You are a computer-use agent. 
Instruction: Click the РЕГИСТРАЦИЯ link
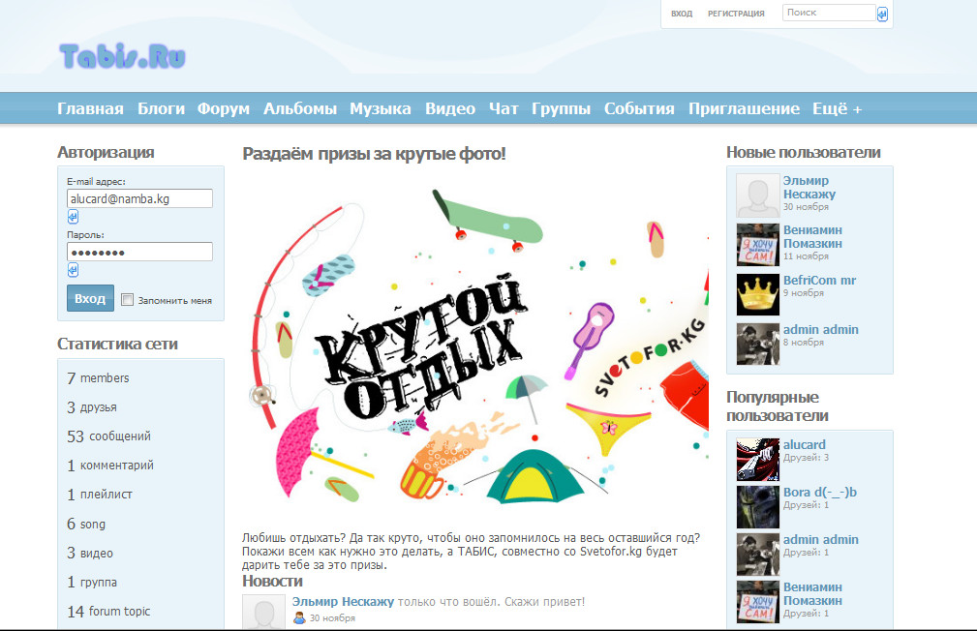click(736, 14)
